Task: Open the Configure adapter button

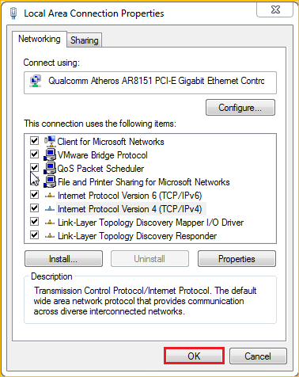Action: tap(240, 108)
